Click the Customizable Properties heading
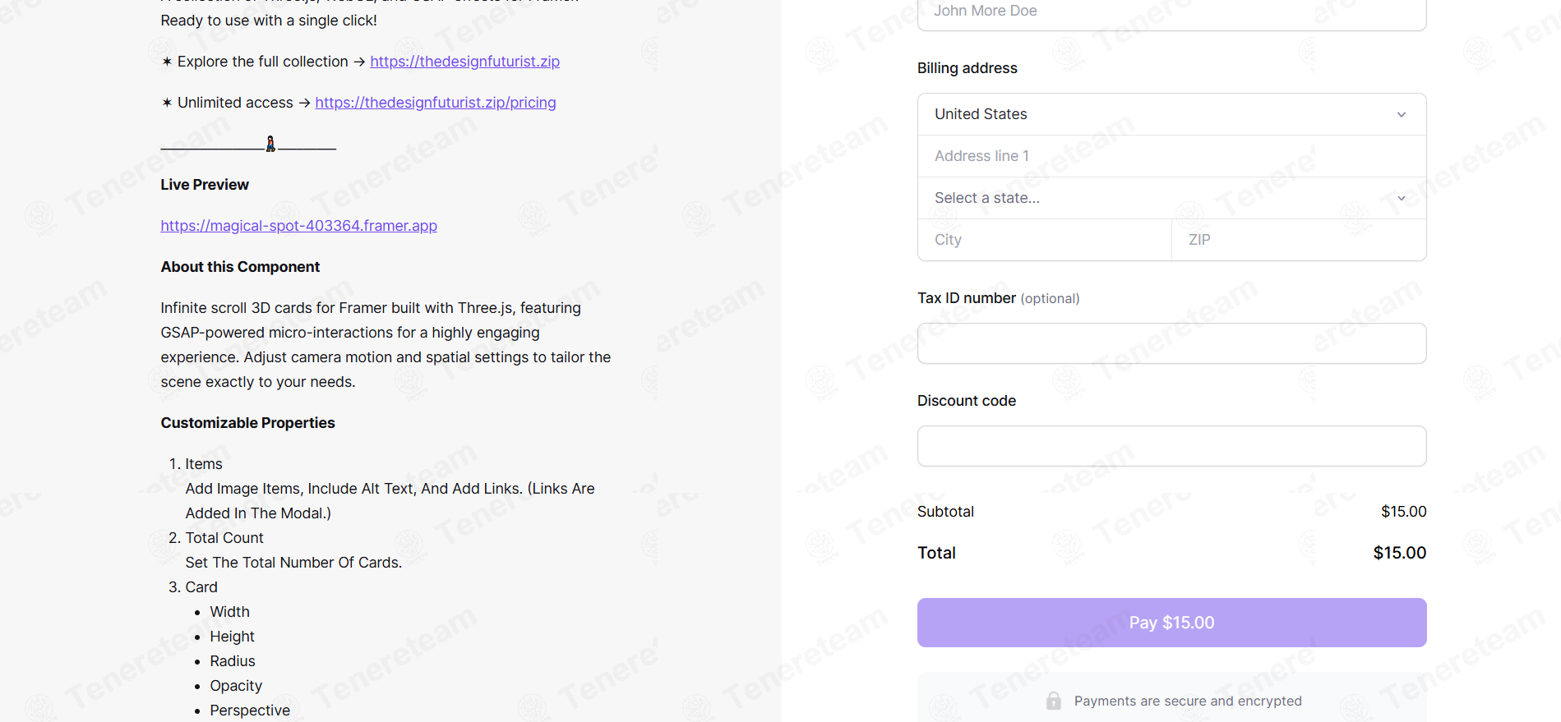This screenshot has height=722, width=1561. point(247,423)
